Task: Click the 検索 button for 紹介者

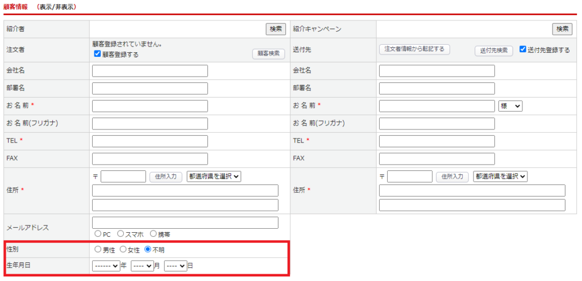Action: (276, 29)
